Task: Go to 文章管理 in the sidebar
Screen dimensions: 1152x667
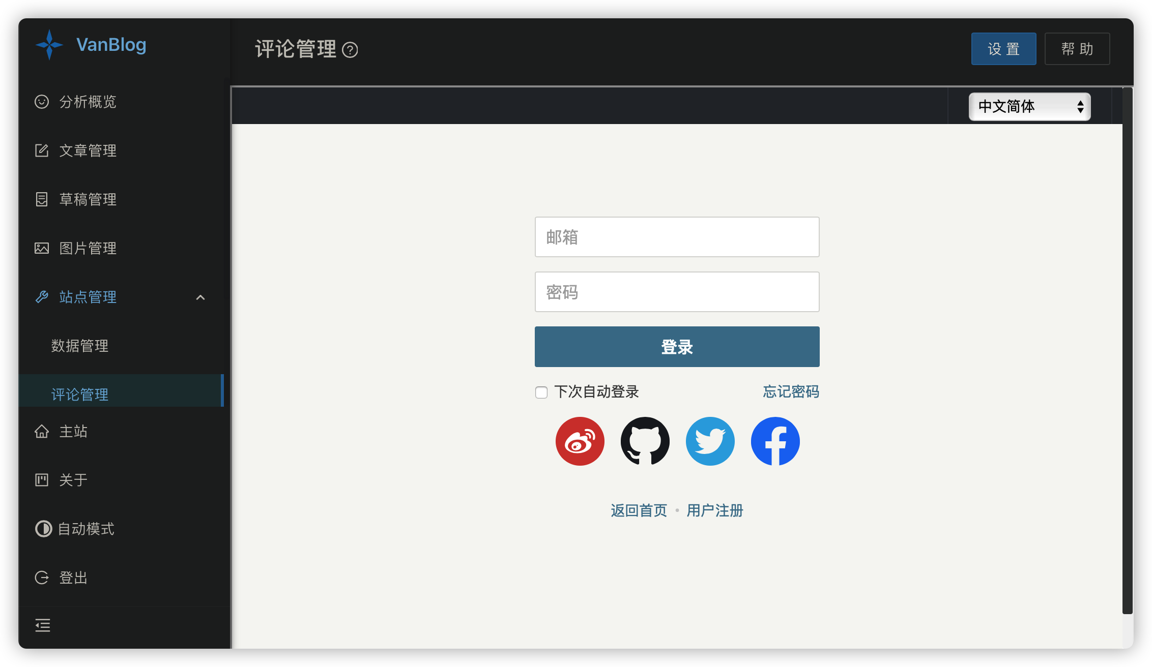Action: (x=88, y=150)
